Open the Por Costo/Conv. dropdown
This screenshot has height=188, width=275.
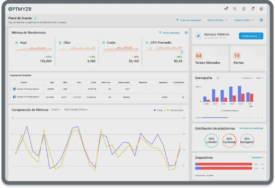tap(76, 110)
